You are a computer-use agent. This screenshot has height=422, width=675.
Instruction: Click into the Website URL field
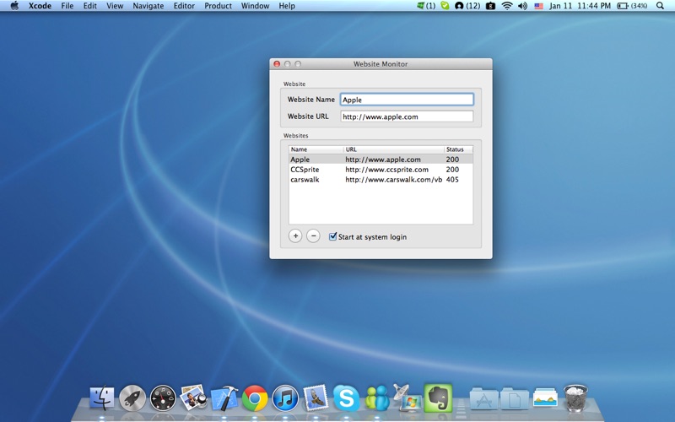click(x=407, y=116)
